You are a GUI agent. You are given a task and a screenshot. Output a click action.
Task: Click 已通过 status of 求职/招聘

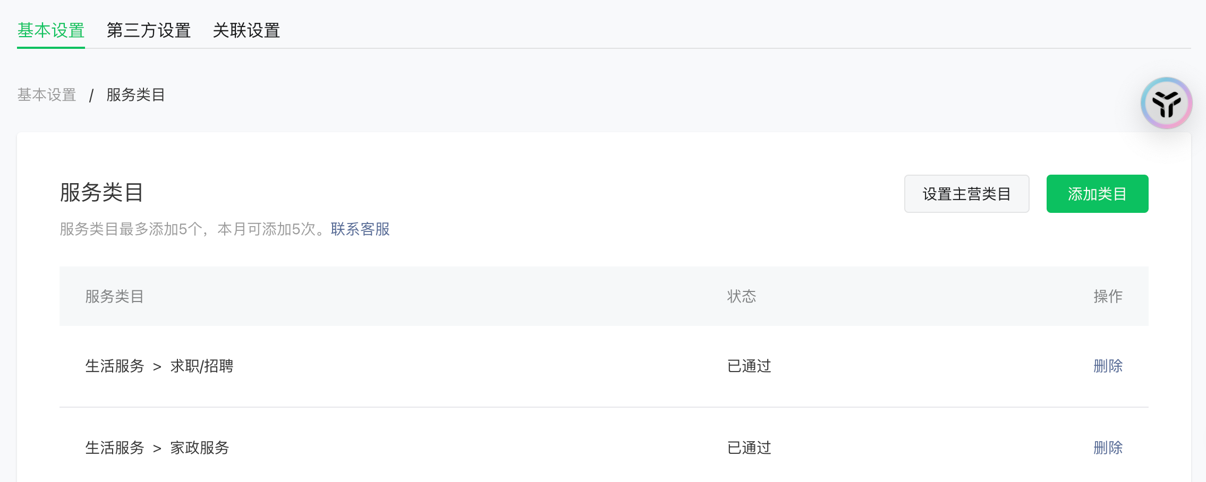click(749, 366)
